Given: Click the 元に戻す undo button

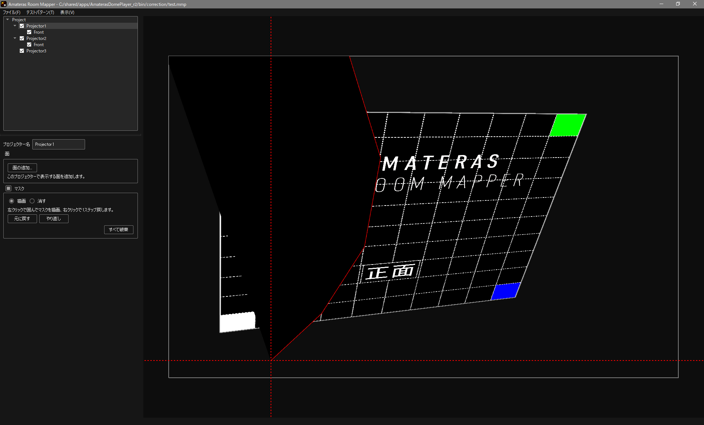Looking at the screenshot, I should click(22, 219).
